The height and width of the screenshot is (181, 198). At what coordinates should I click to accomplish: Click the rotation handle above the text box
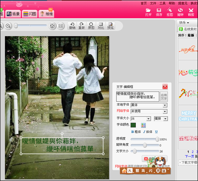62,133
